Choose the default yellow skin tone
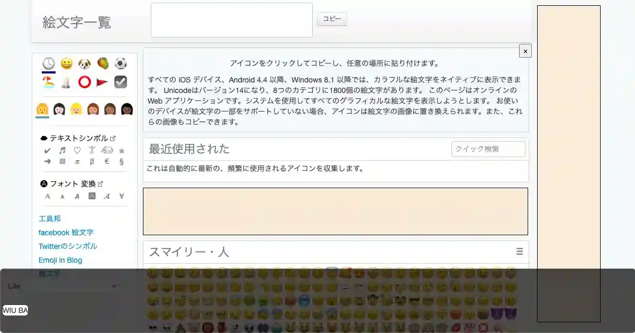The image size is (635, 333). [42, 109]
